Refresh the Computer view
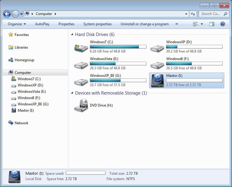 click(193, 14)
